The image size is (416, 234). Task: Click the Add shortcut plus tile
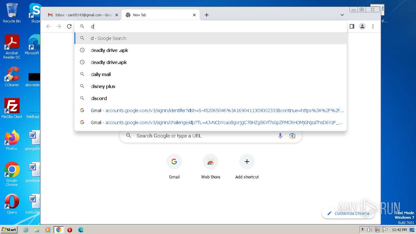247,167
